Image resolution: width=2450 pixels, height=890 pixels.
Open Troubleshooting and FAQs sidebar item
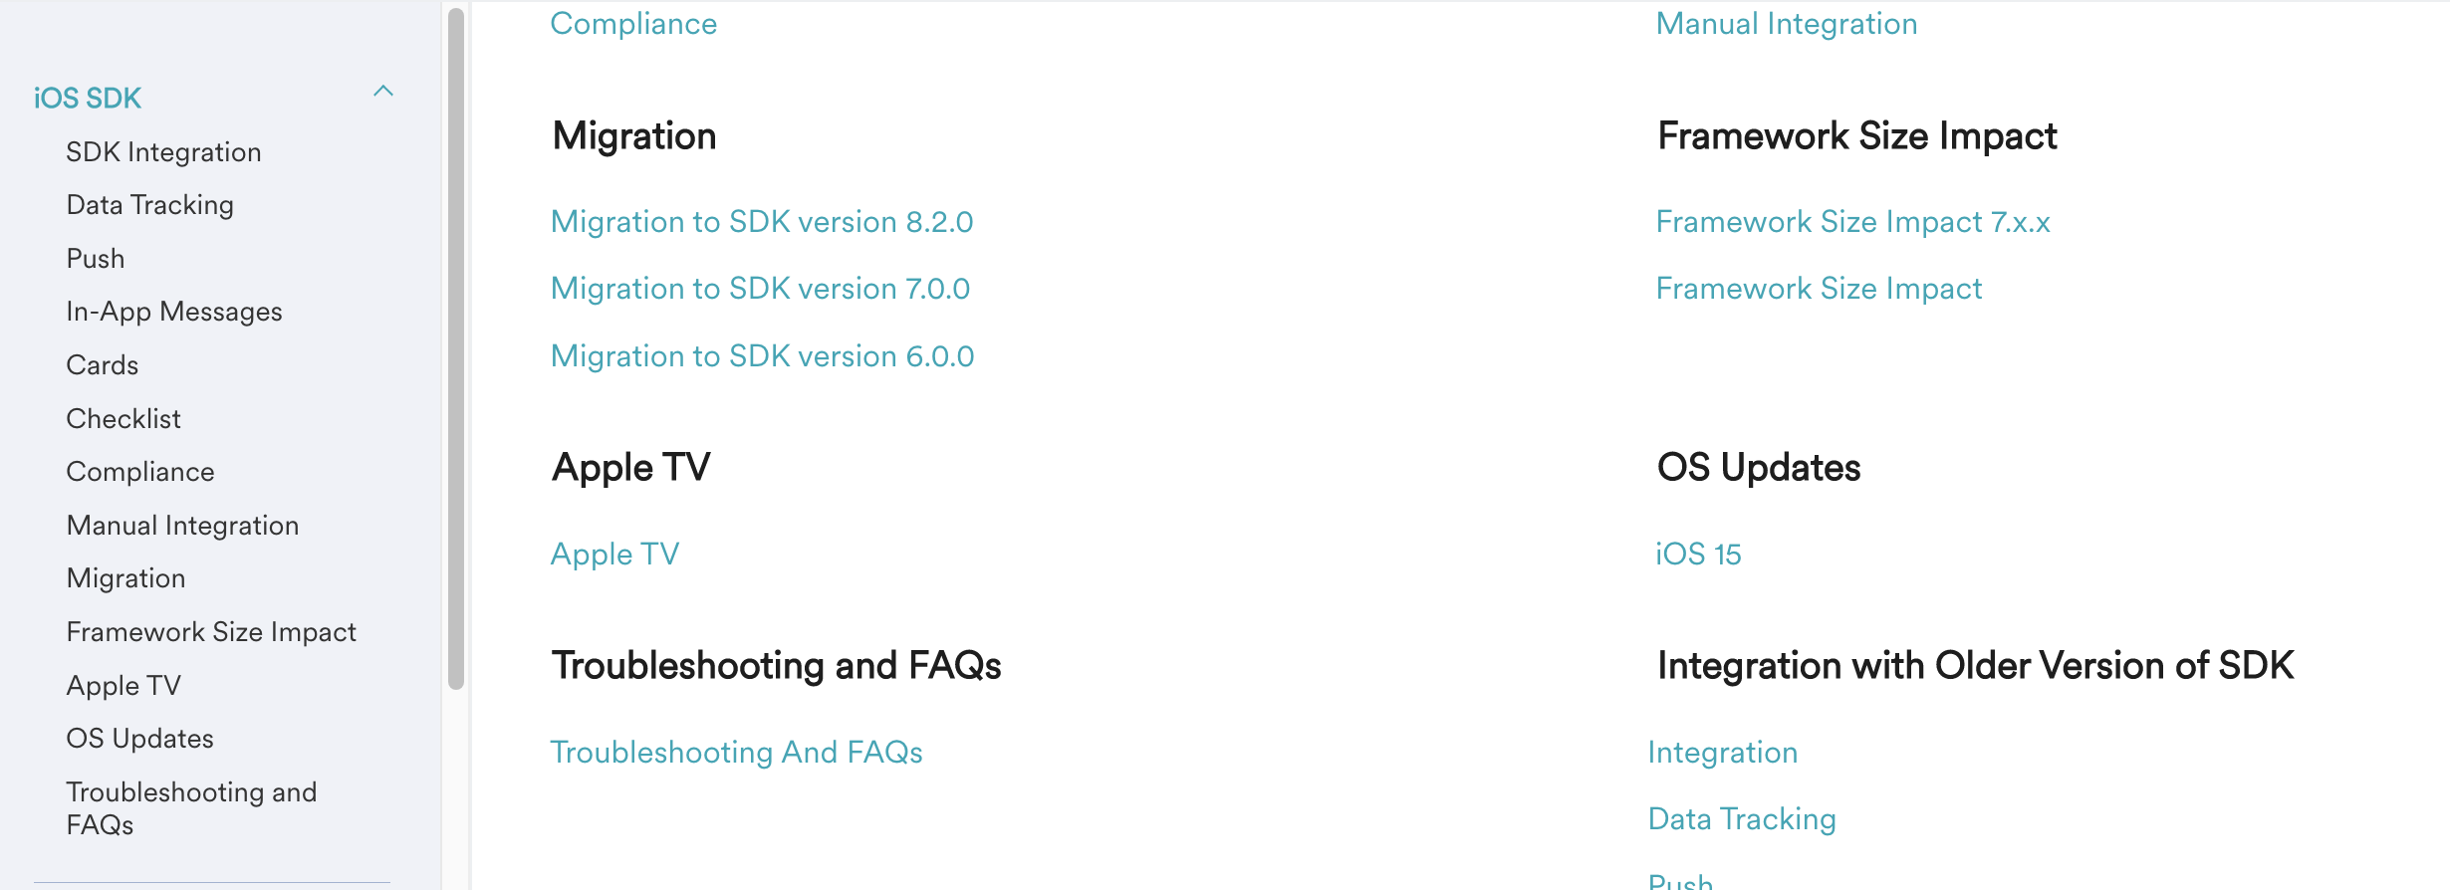coord(191,808)
